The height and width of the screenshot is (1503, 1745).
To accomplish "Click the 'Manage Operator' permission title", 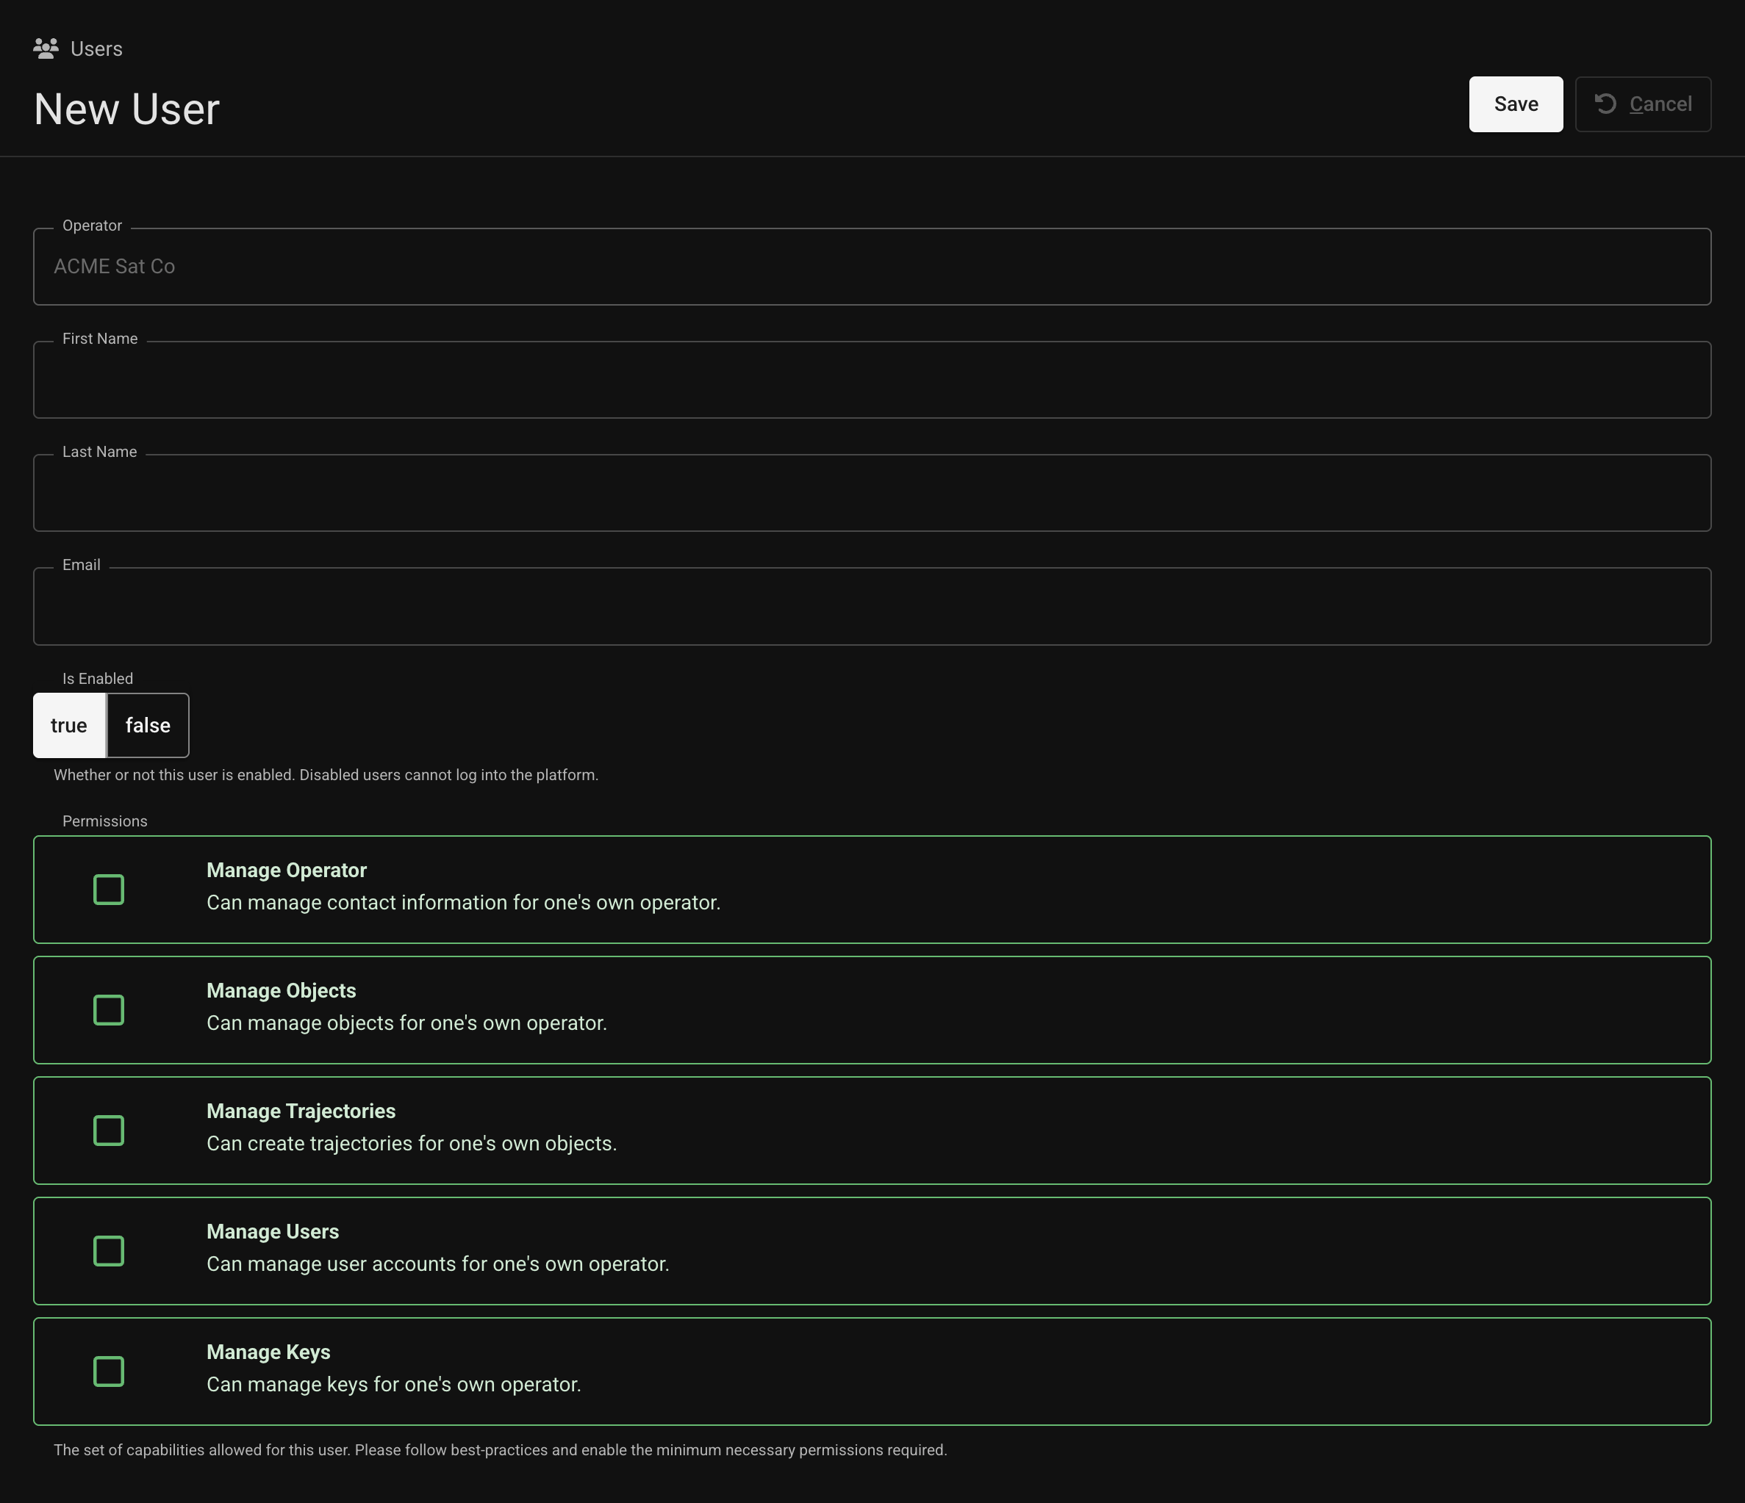I will coord(287,871).
